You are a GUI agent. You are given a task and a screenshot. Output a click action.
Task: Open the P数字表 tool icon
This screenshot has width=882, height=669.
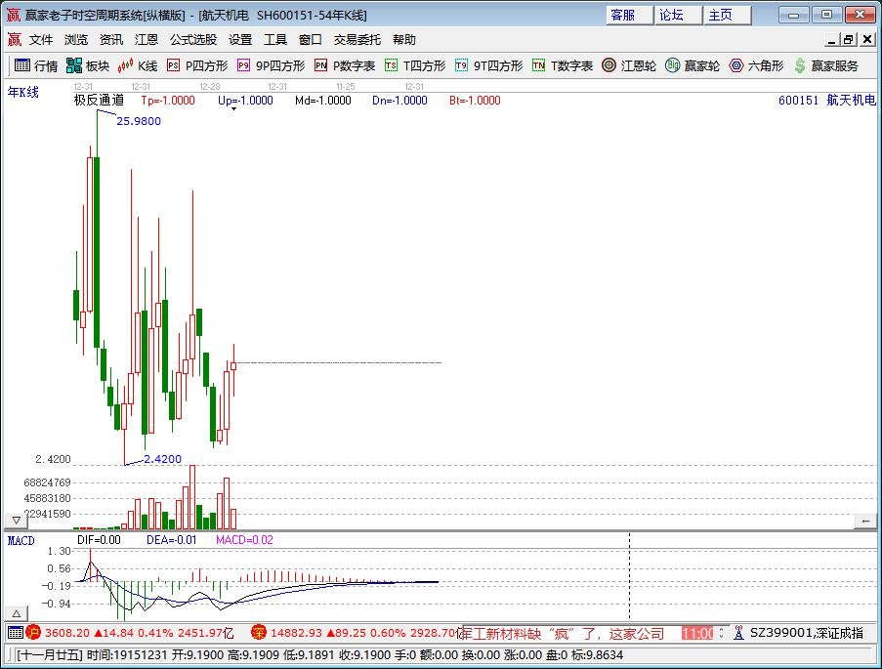(320, 65)
